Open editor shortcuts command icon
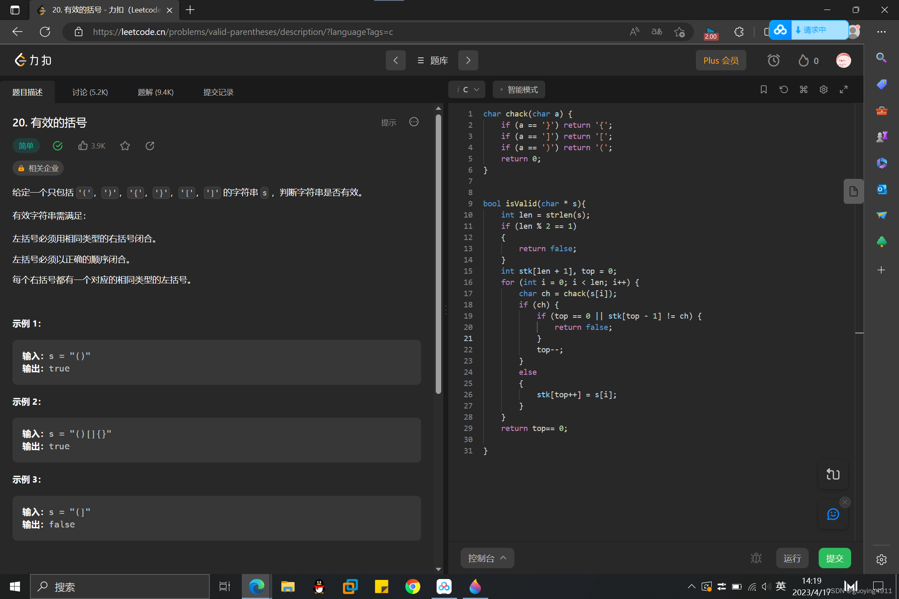The height and width of the screenshot is (599, 899). [x=803, y=89]
